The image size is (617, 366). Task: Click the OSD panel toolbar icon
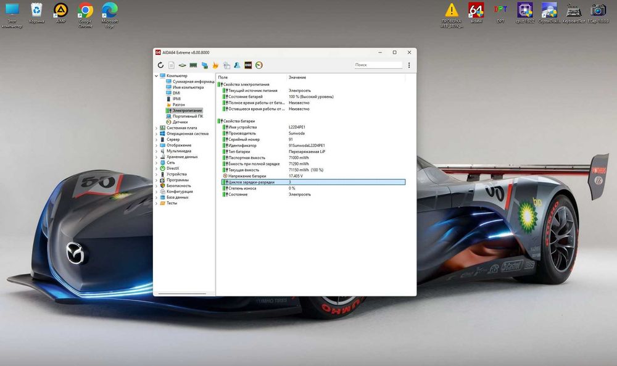(248, 65)
